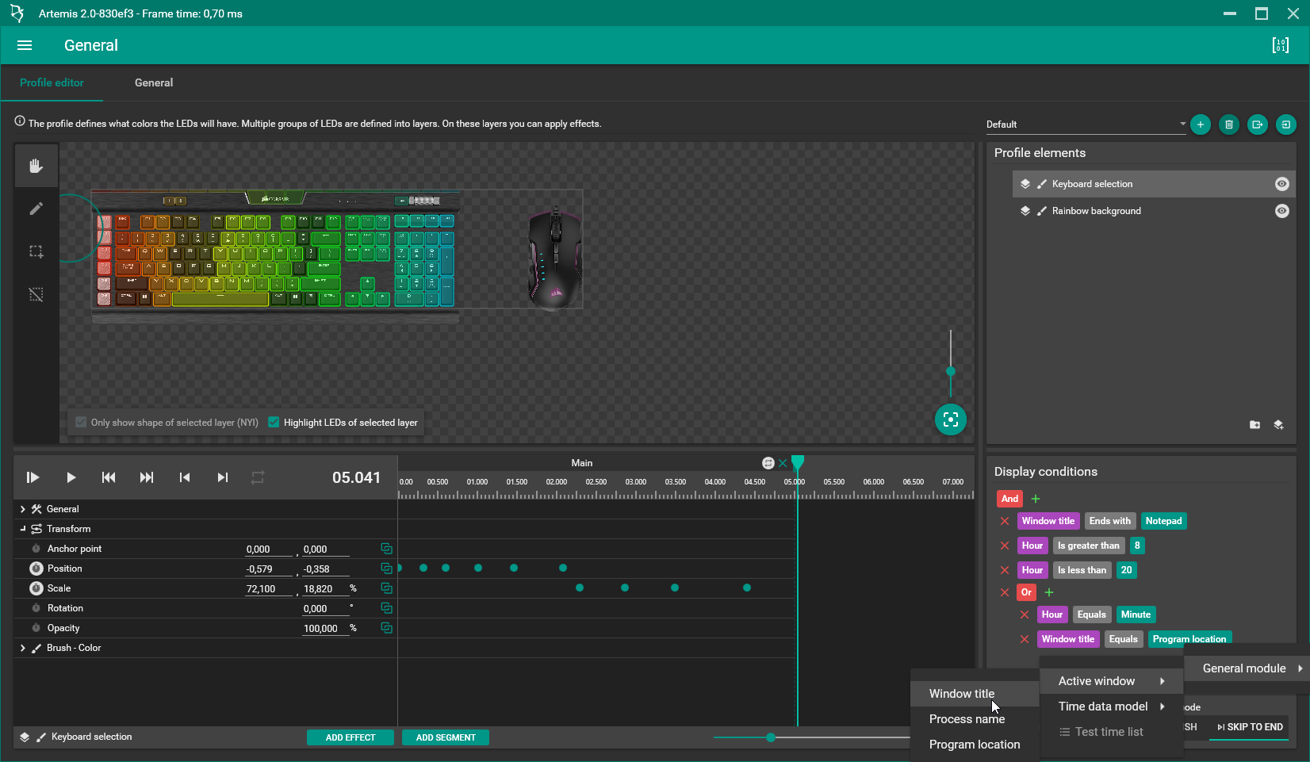This screenshot has height=762, width=1310.
Task: Open data binding for Position
Action: [386, 569]
